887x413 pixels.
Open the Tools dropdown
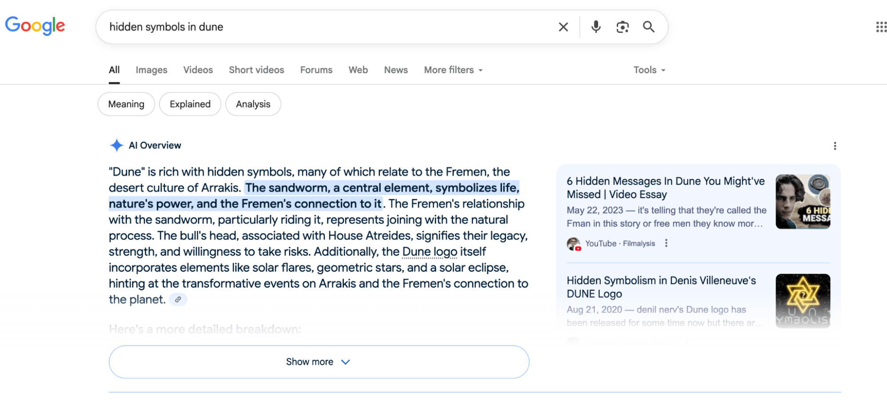pos(649,70)
